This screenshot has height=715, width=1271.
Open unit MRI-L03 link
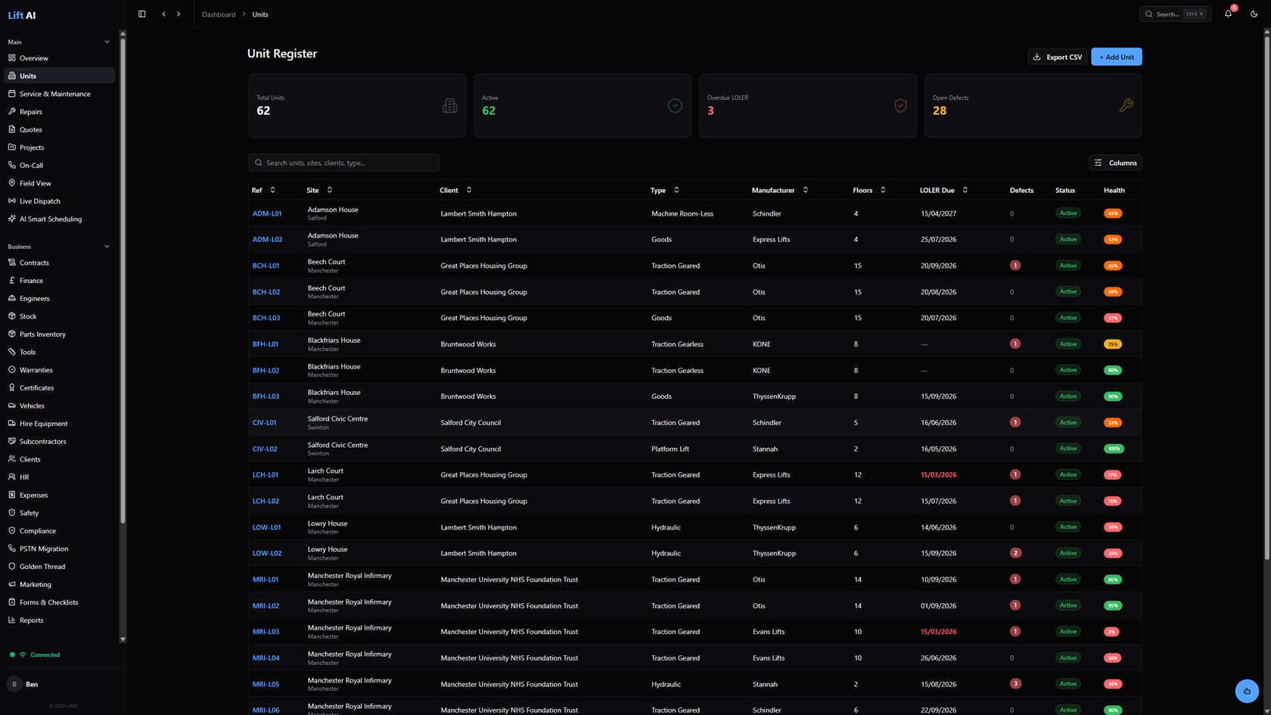click(x=266, y=632)
